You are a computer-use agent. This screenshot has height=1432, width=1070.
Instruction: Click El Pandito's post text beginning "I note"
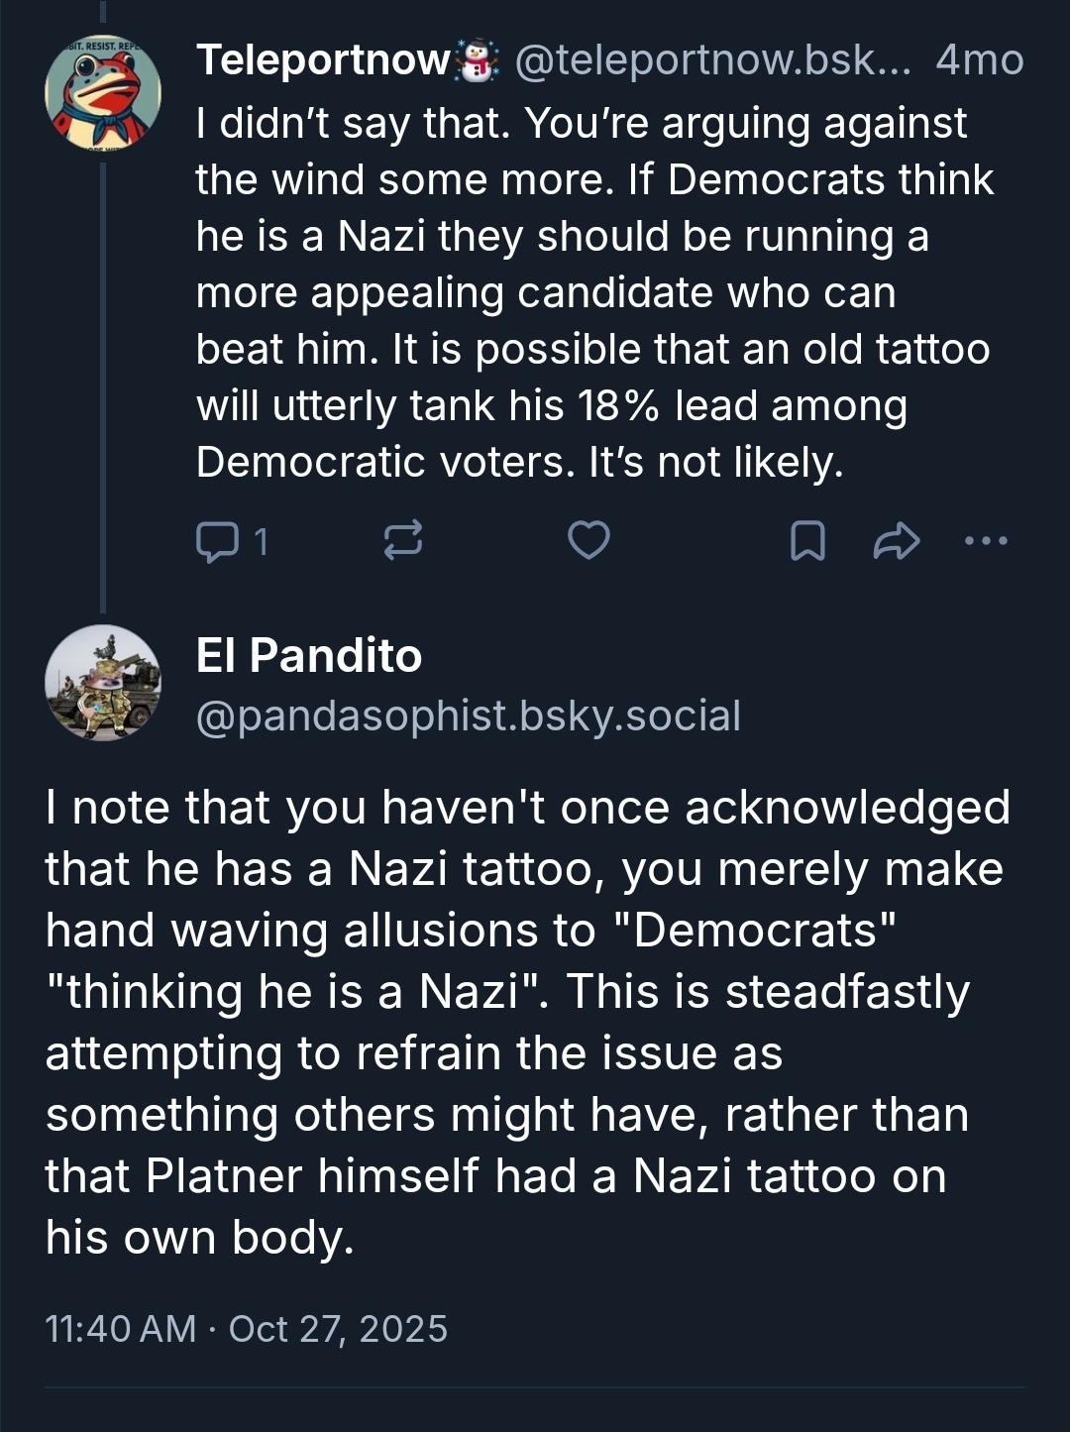pos(525,1022)
